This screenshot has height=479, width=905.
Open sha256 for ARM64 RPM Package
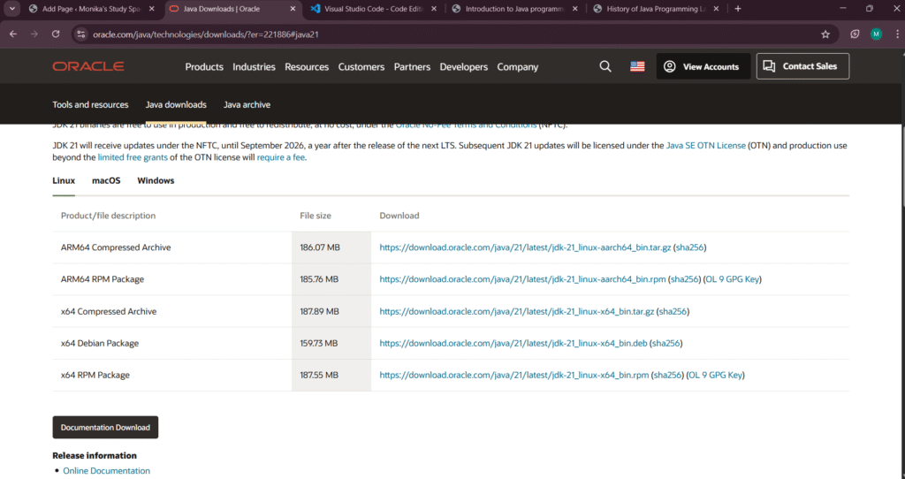(684, 279)
